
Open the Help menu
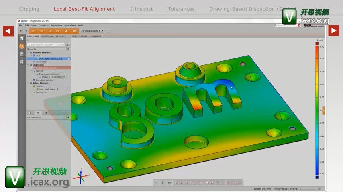coord(80,26)
